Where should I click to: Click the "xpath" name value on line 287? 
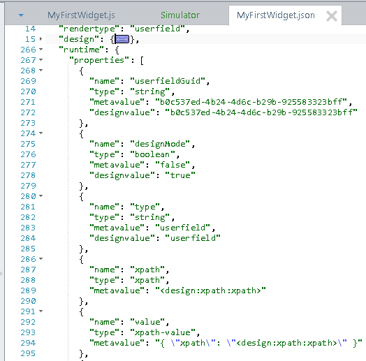[x=147, y=270]
